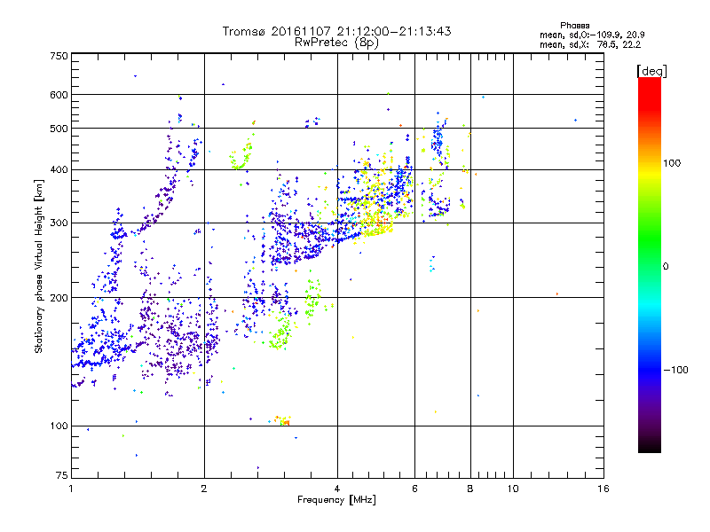
Task: Click the '[deg]' colorbar unit label
Action: pyautogui.click(x=651, y=71)
